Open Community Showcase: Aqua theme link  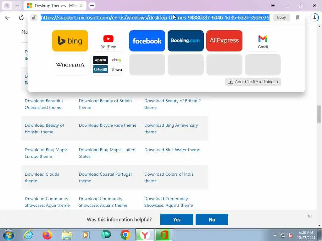47,202
